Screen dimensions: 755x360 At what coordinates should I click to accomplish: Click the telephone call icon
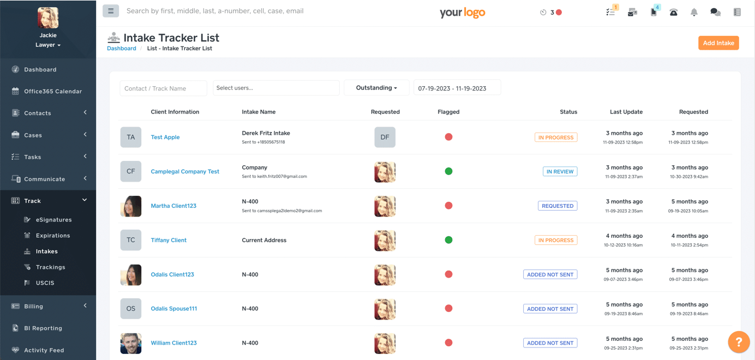(674, 12)
